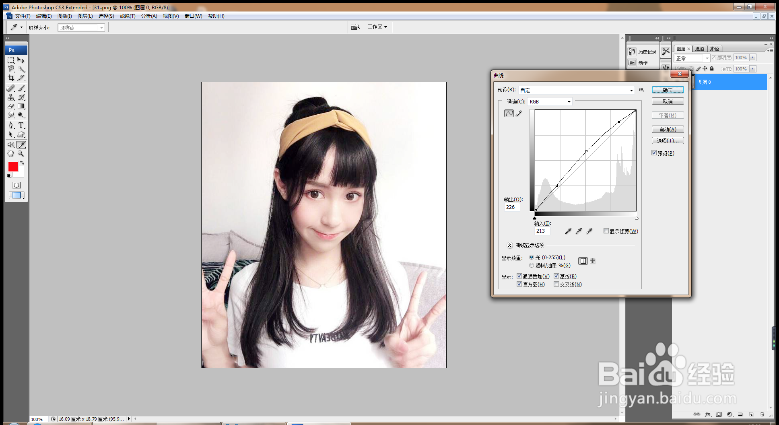The height and width of the screenshot is (425, 779).
Task: Select the Brush tool
Action: pyautogui.click(x=21, y=88)
